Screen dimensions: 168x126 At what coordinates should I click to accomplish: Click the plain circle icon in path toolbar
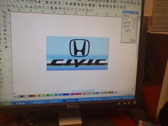pyautogui.click(x=48, y=8)
